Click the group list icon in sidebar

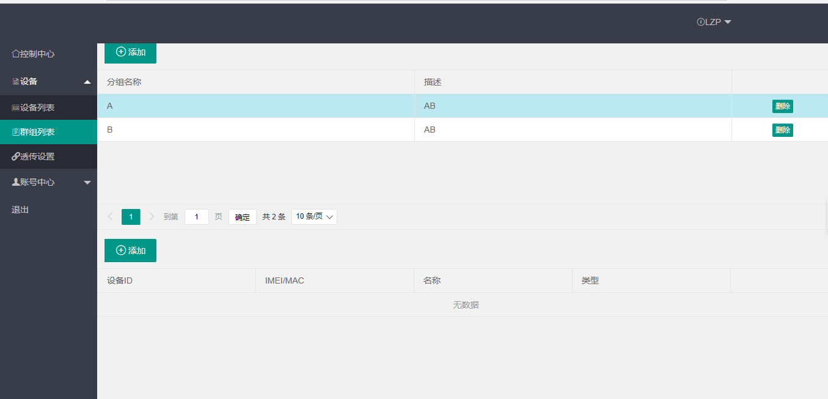pyautogui.click(x=15, y=132)
